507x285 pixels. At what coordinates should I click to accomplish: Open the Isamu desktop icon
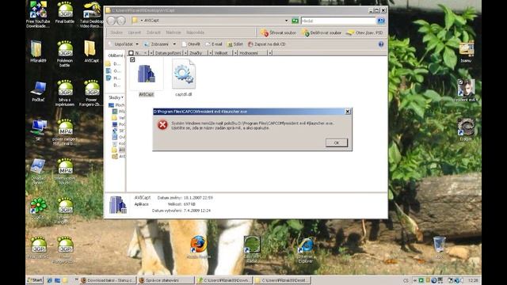466,51
